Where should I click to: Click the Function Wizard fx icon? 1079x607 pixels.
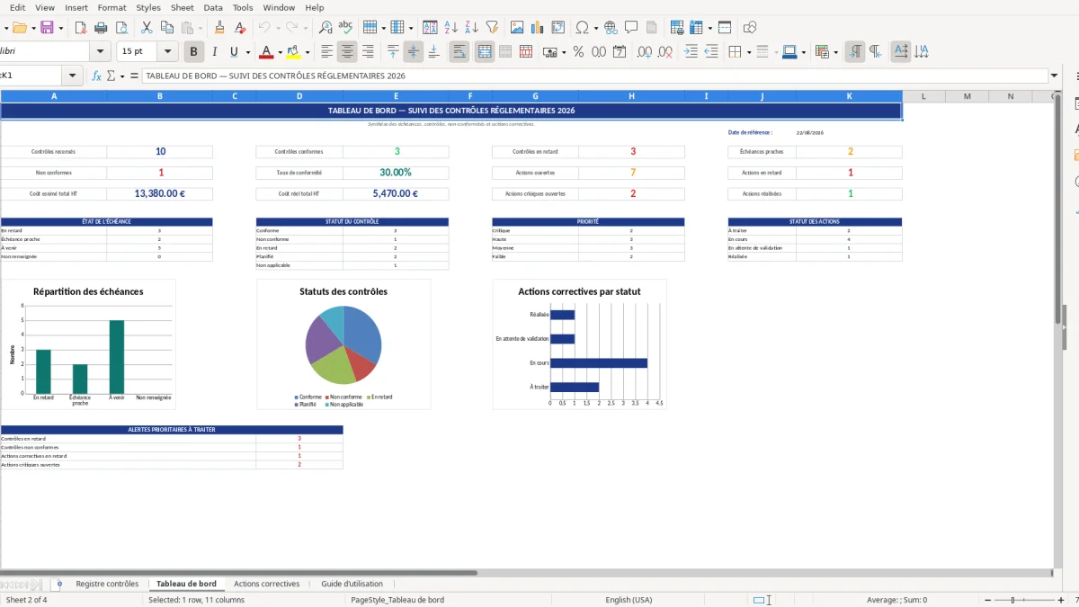pyautogui.click(x=97, y=76)
